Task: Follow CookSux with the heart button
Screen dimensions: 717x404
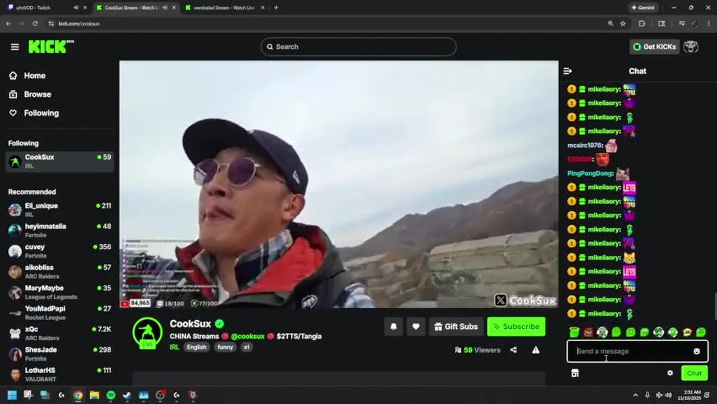Action: point(416,327)
